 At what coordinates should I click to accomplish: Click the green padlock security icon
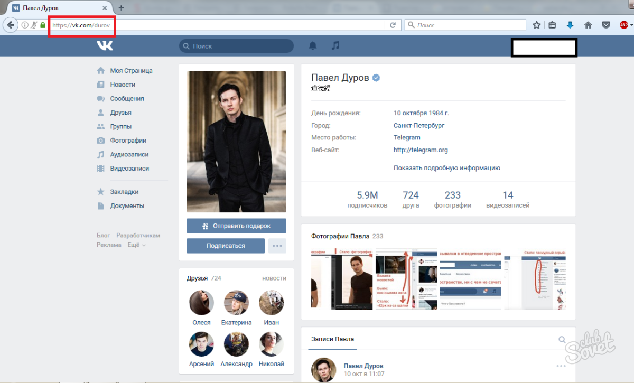tap(43, 25)
